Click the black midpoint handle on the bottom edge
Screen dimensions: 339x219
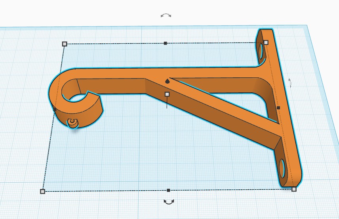[168, 190]
